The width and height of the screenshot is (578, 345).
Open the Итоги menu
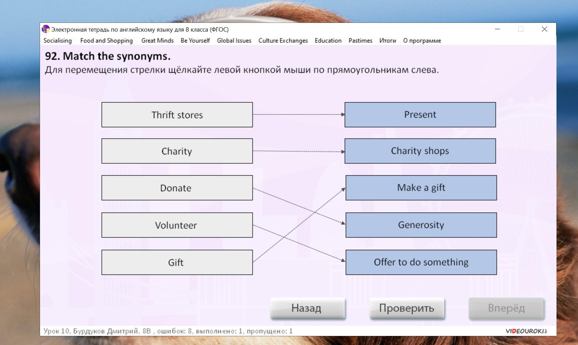[x=387, y=41]
